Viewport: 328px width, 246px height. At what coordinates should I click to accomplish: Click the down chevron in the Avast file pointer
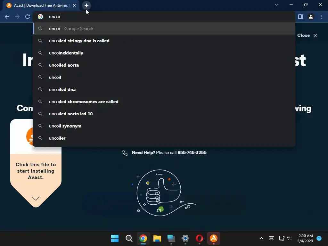pyautogui.click(x=36, y=198)
